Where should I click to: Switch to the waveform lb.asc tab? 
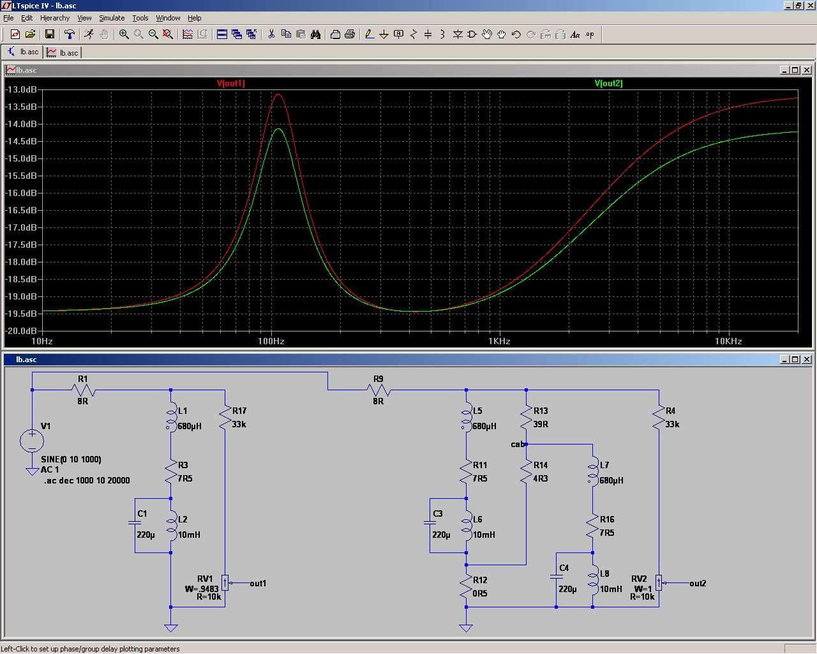[x=63, y=52]
